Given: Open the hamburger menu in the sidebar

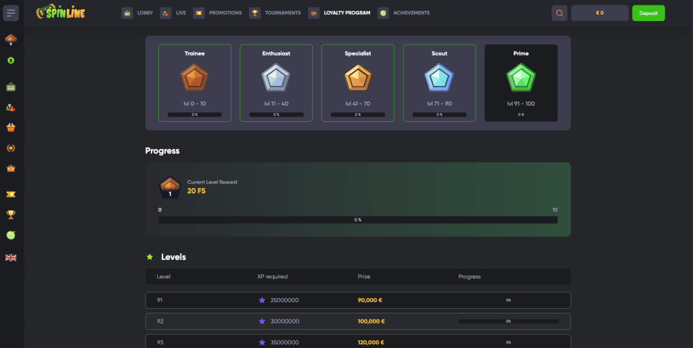Looking at the screenshot, I should tap(11, 13).
